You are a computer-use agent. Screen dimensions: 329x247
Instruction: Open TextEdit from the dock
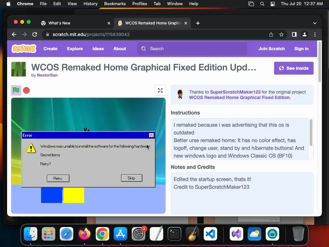[x=156, y=234]
